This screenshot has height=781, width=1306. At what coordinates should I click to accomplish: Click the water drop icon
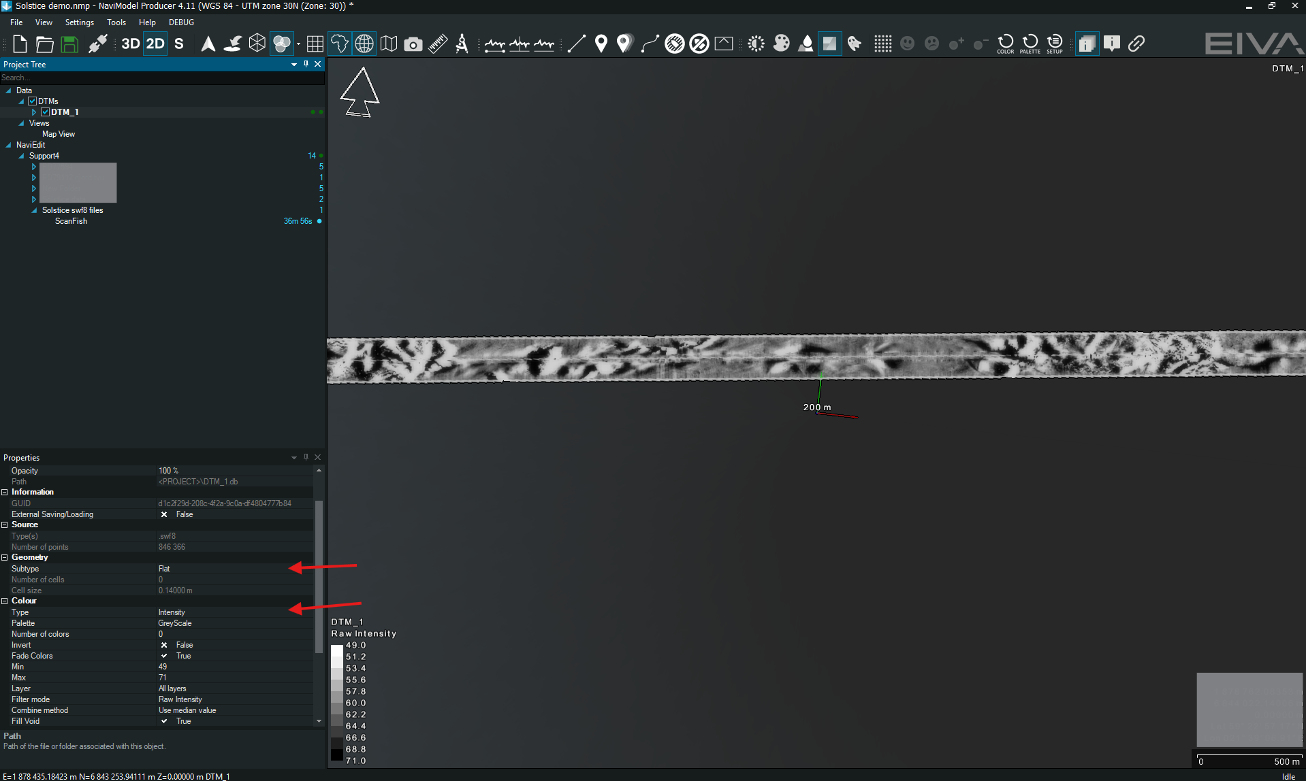click(806, 44)
